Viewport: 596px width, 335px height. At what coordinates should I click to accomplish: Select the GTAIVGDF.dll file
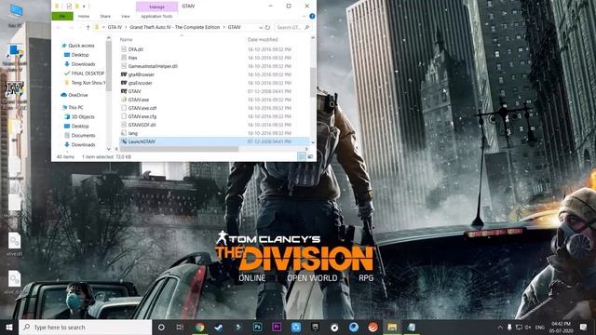click(142, 125)
